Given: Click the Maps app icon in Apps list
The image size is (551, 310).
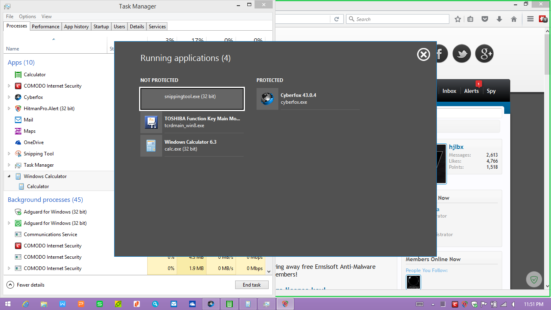Looking at the screenshot, I should 18,131.
